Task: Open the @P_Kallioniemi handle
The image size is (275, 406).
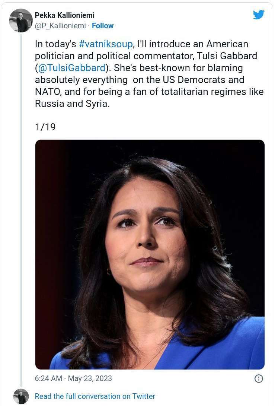Action: [x=60, y=26]
